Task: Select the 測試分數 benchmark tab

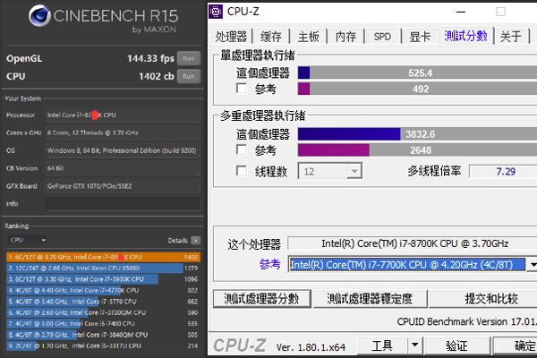Action: (x=465, y=36)
